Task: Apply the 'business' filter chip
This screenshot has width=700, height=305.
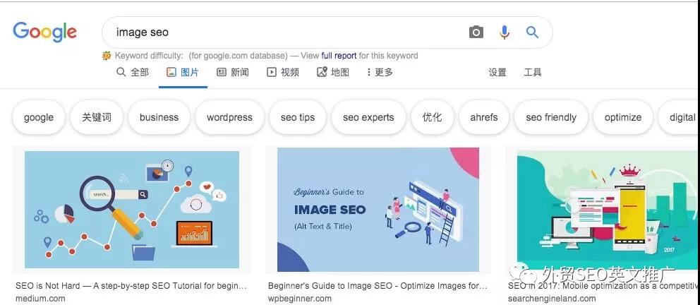Action: (159, 117)
